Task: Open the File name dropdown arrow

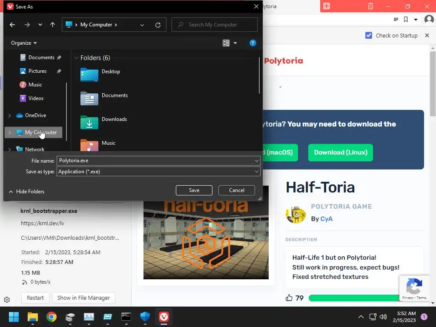Action: pyautogui.click(x=256, y=161)
